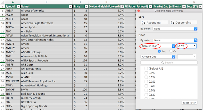Select the Aisin Seiki cell
Image resolution: width=203 pixels, height=110 pixels.
47,73
